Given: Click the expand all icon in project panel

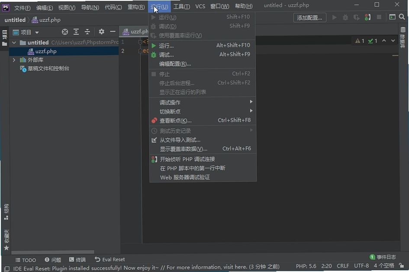Looking at the screenshot, I should (76, 32).
